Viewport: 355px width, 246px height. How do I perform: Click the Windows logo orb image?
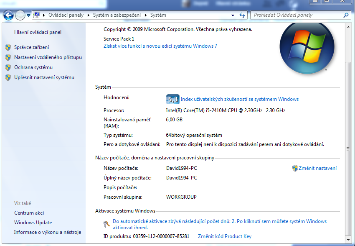click(x=307, y=48)
